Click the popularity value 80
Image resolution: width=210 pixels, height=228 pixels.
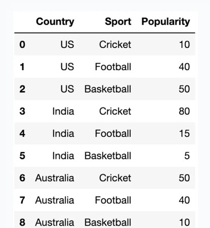(x=184, y=111)
